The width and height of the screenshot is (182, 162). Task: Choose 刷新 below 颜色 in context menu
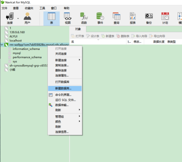[65, 127]
